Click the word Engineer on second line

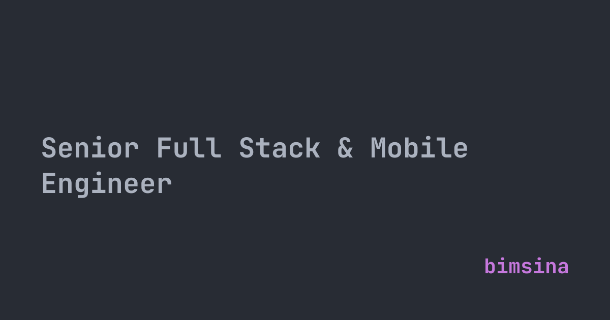pos(106,184)
